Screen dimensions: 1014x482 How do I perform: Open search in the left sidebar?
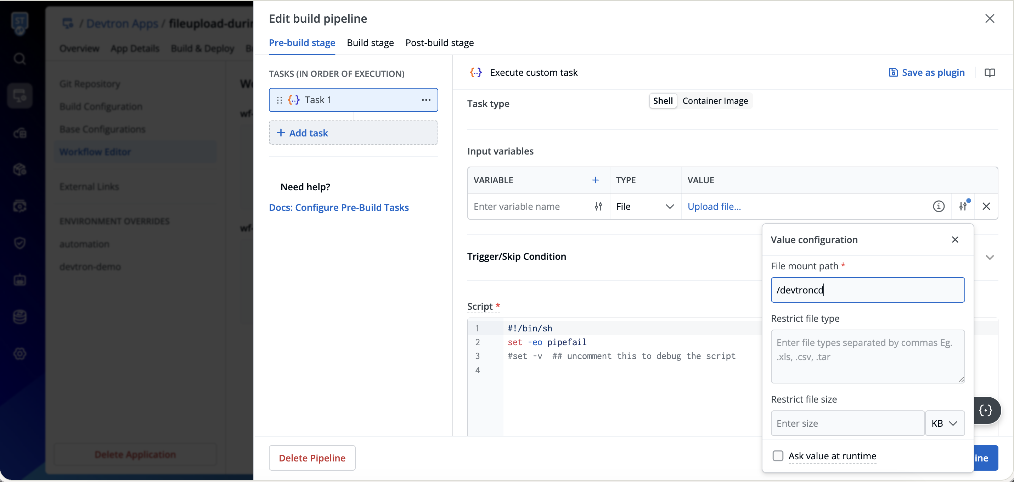pos(20,59)
